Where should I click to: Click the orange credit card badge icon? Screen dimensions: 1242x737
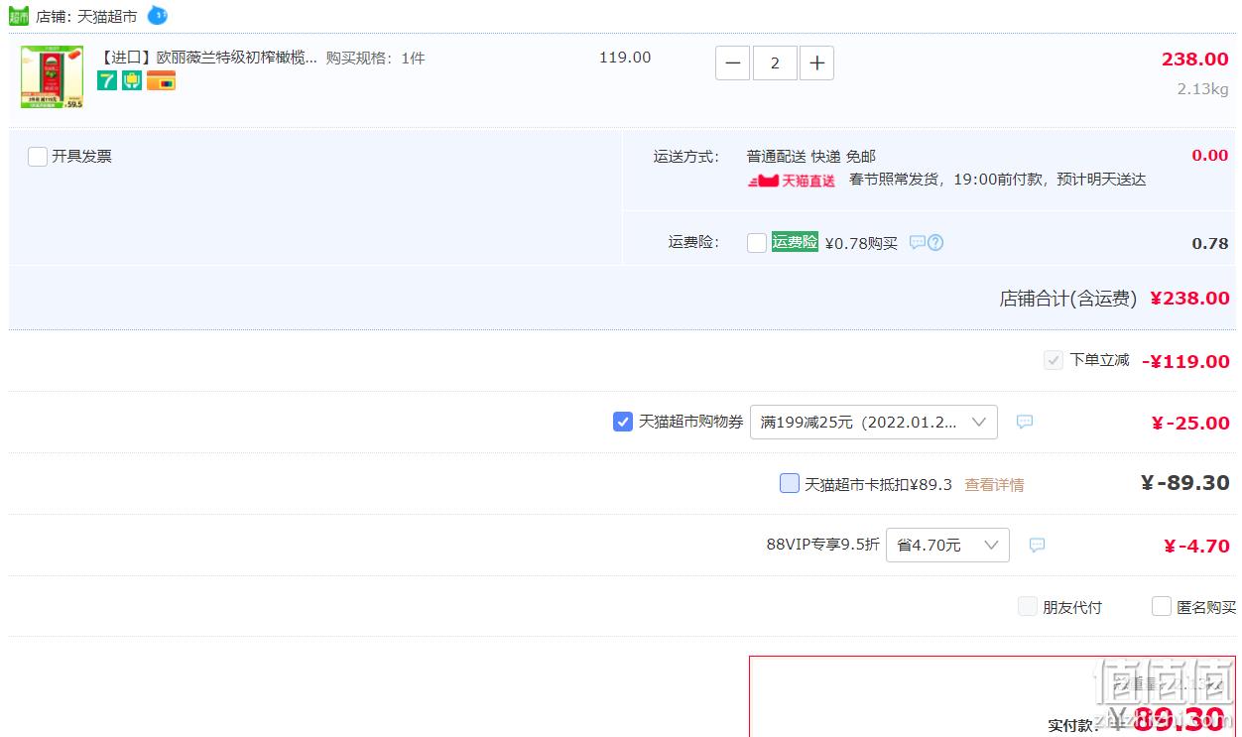161,80
